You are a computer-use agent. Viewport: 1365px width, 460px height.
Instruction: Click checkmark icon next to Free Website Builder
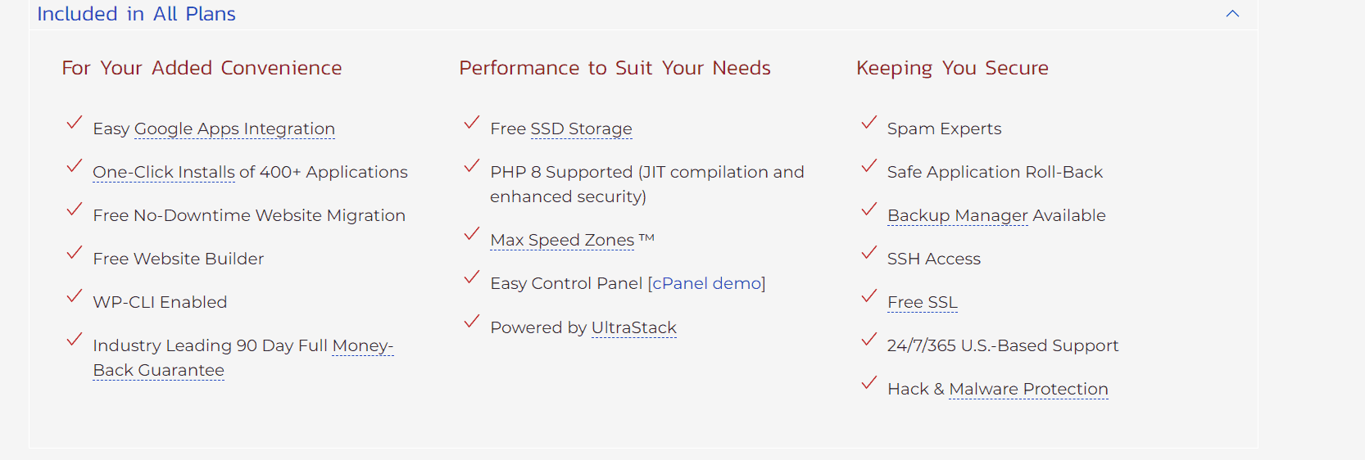pyautogui.click(x=75, y=253)
